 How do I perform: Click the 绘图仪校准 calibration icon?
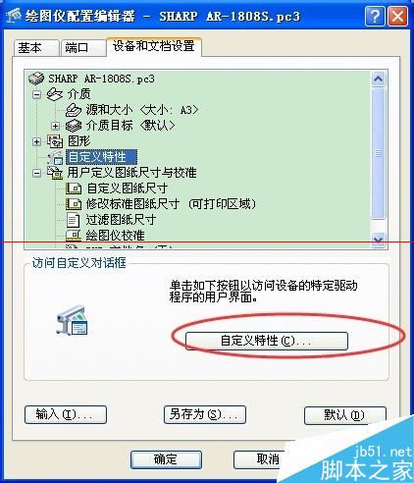(x=74, y=236)
